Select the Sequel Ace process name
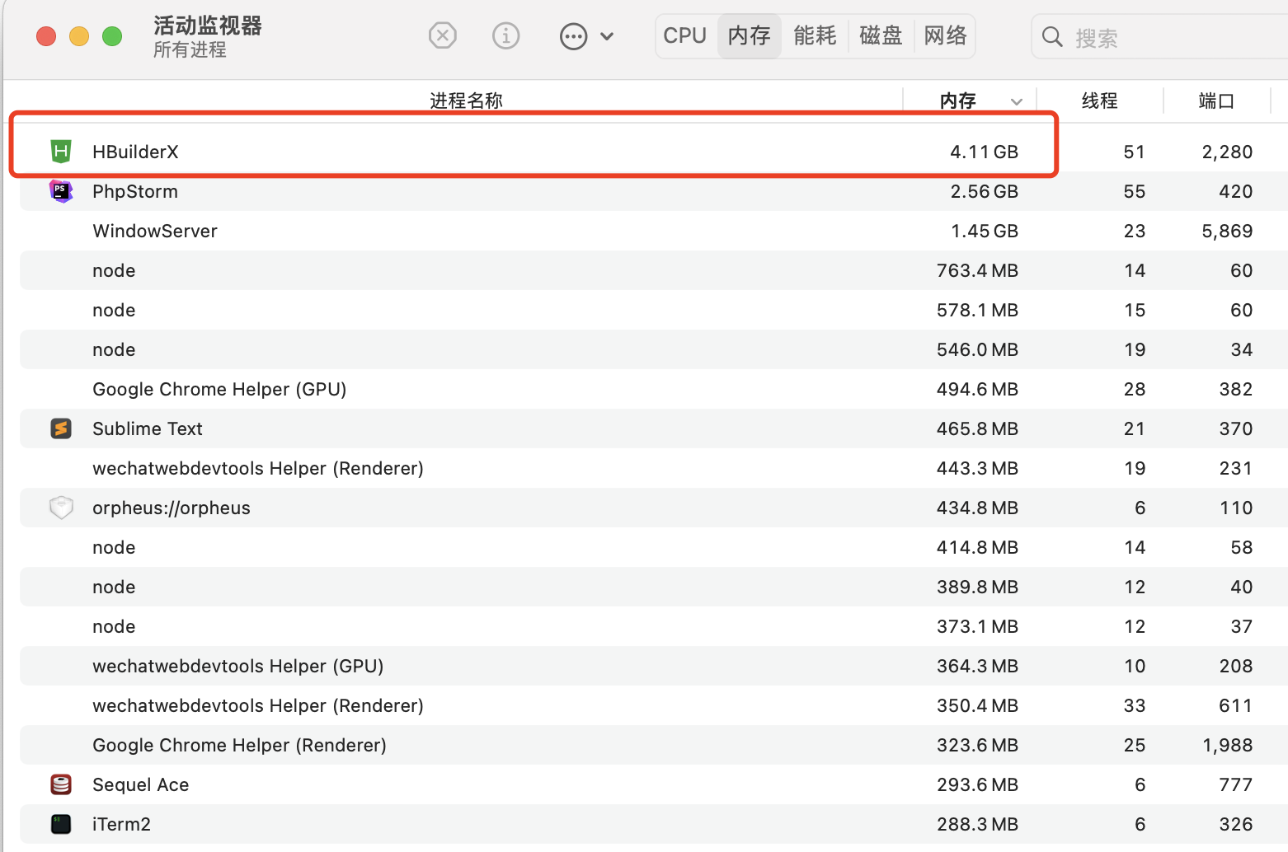 tap(141, 784)
